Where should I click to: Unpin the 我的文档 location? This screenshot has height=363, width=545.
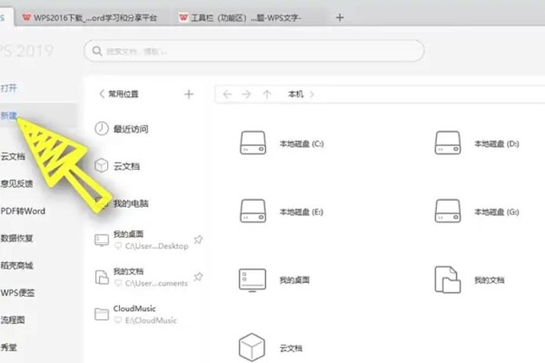[198, 277]
